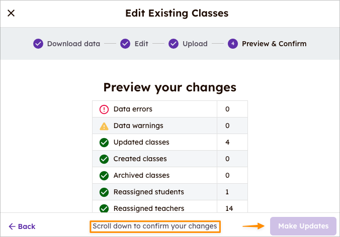Go to the Upload step label
340x237 pixels.
pos(195,44)
